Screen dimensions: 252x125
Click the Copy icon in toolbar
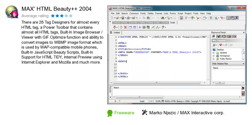click(144, 18)
